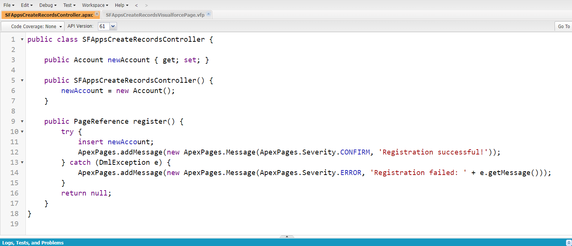Place the cursor on line 16 return statement
This screenshot has height=246, width=572.
[86, 193]
